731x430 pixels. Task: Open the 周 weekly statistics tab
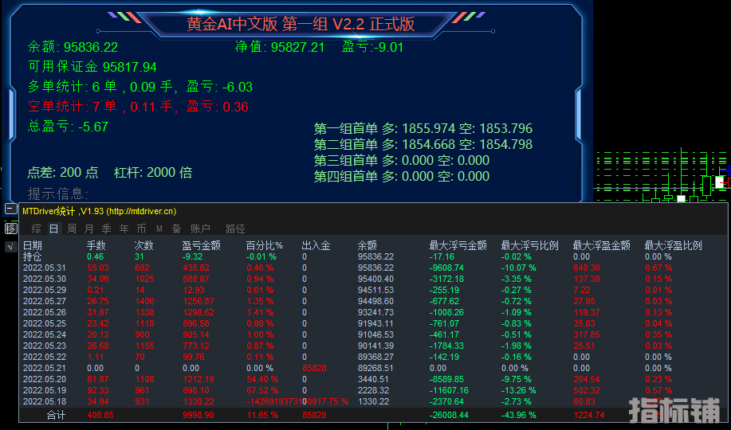coord(71,229)
